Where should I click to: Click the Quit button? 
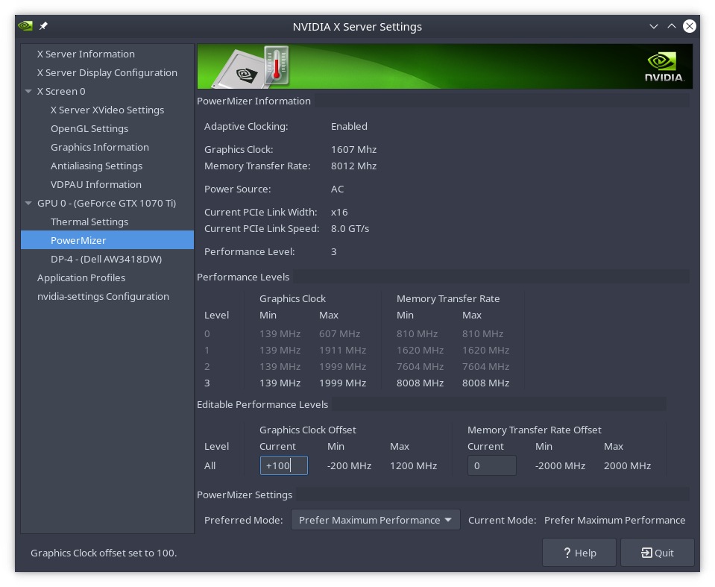click(657, 553)
